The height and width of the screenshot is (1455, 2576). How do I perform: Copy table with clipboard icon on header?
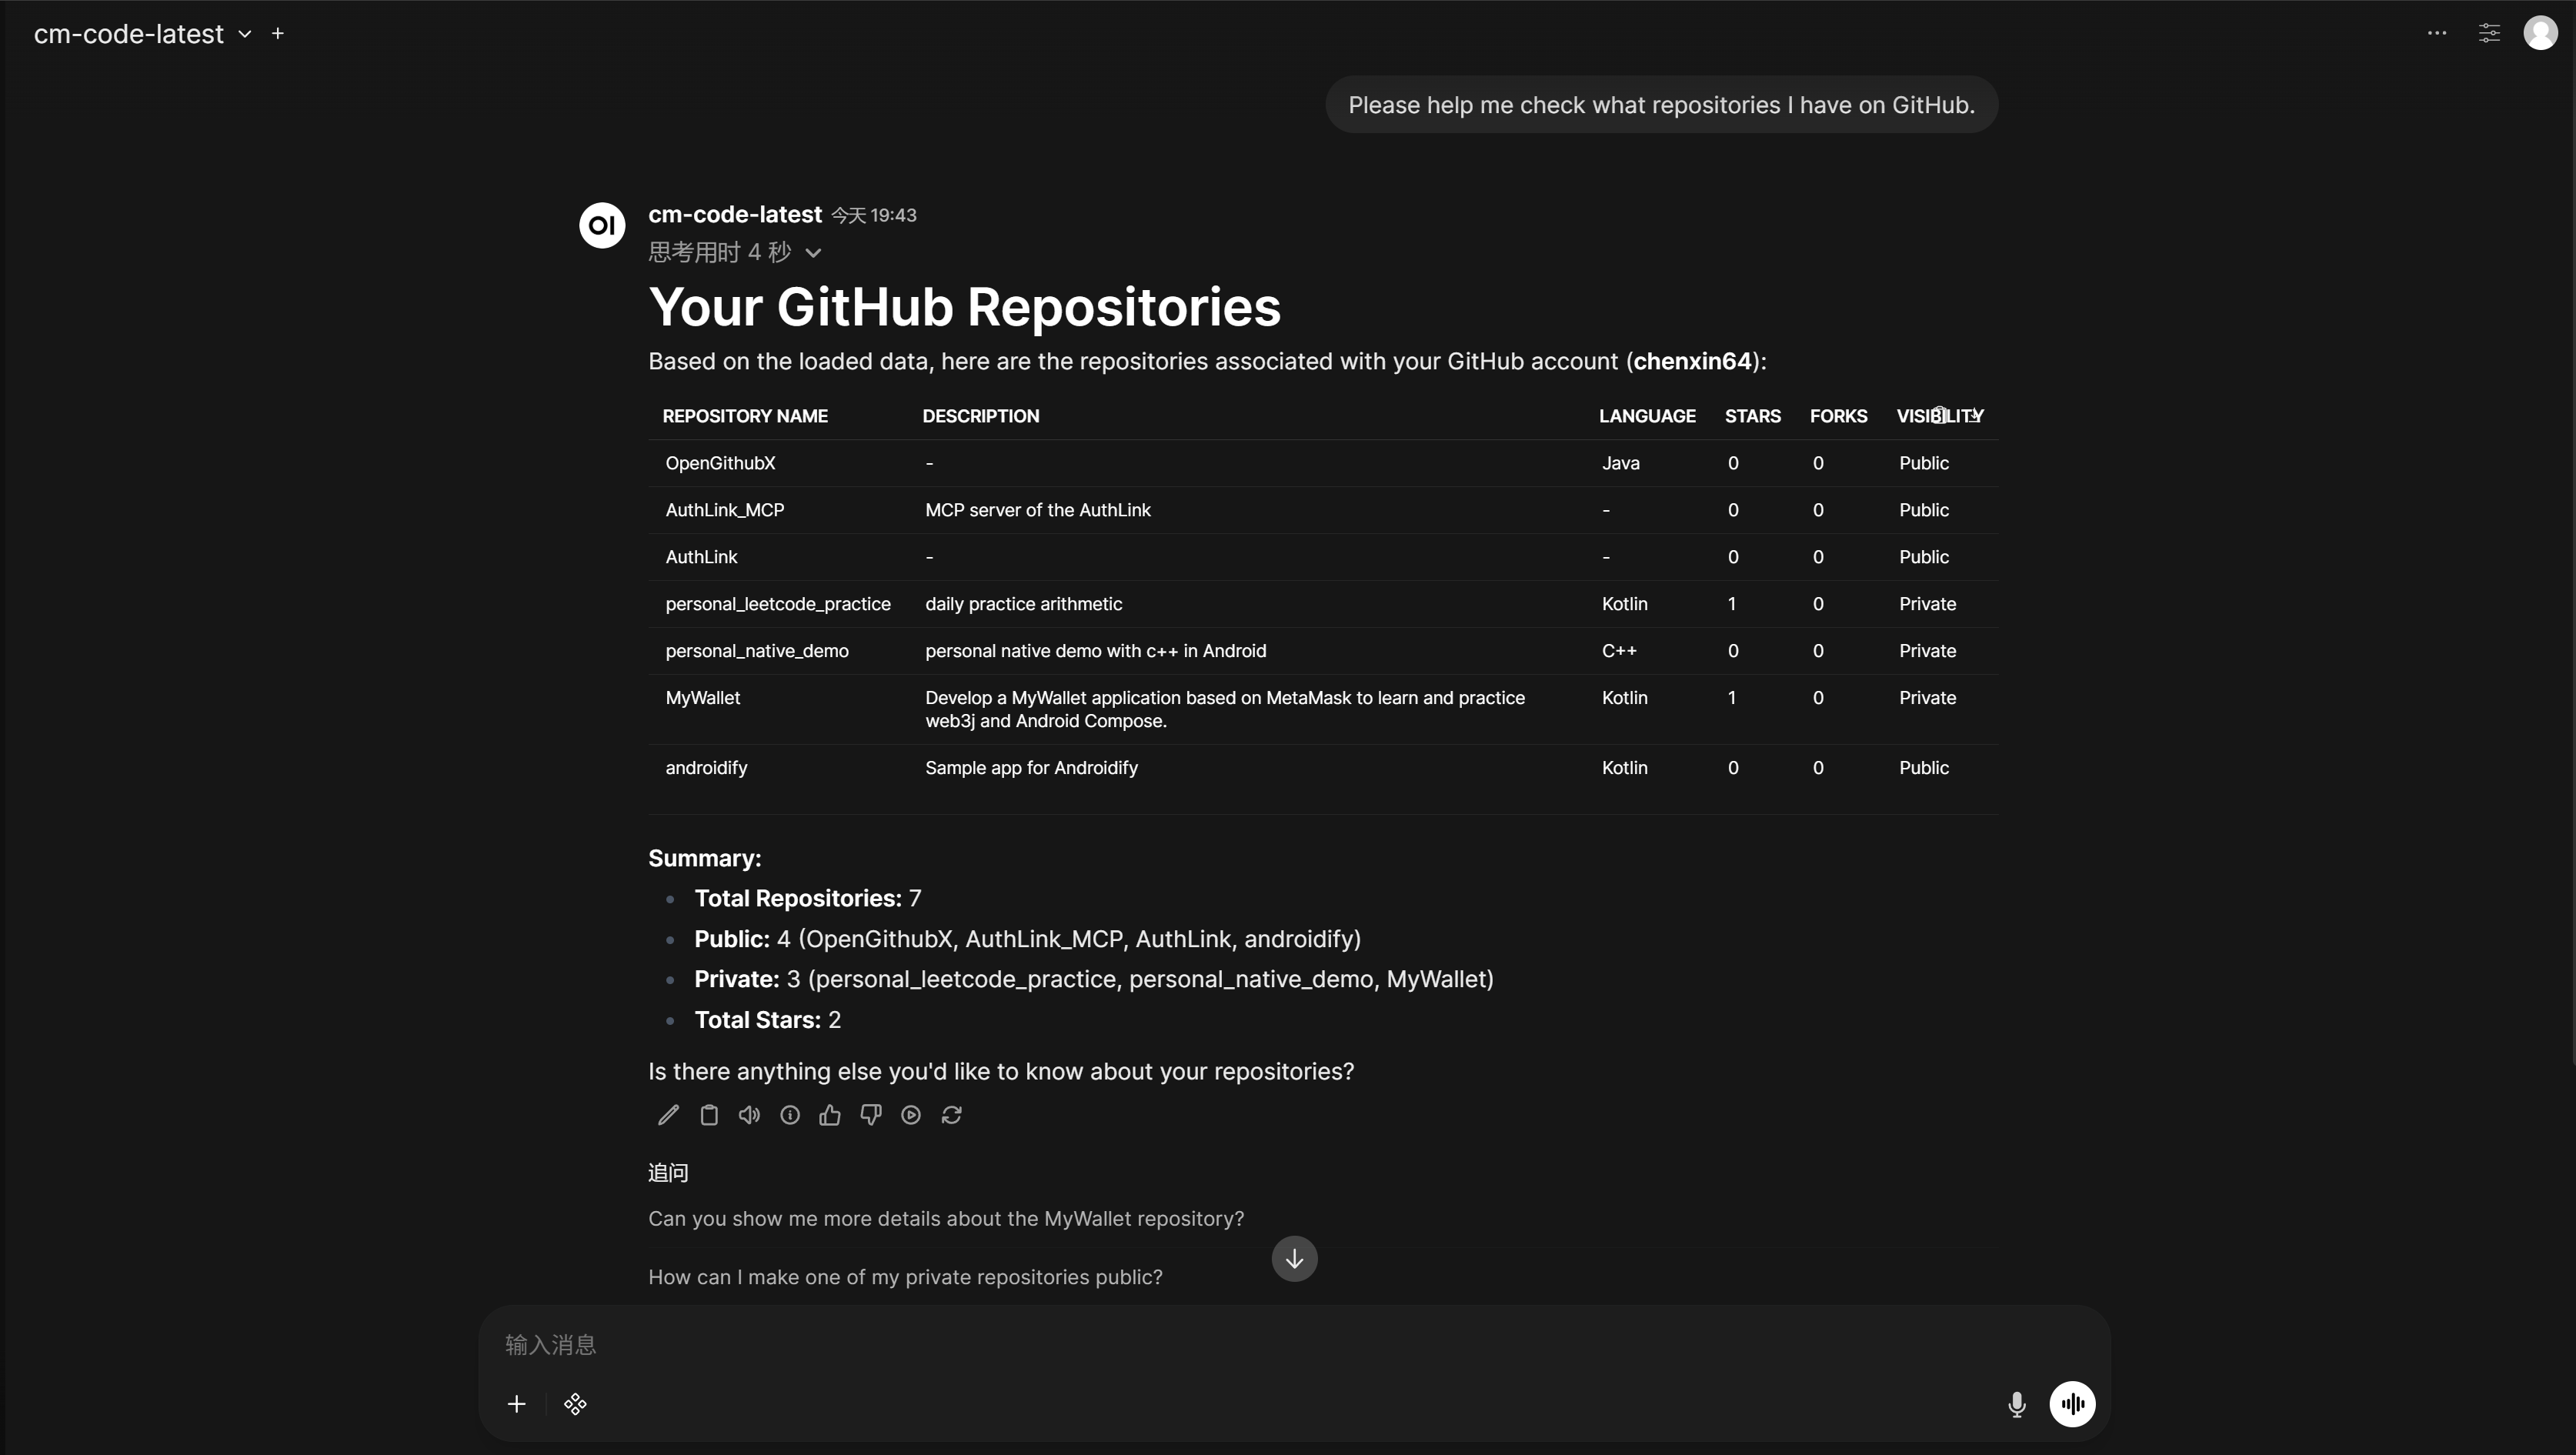pyautogui.click(x=1940, y=415)
